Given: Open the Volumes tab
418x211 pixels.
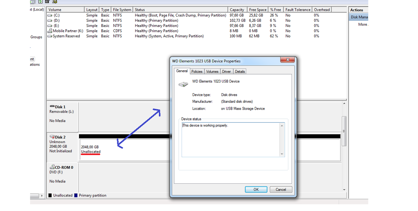Looking at the screenshot, I should click(212, 72).
